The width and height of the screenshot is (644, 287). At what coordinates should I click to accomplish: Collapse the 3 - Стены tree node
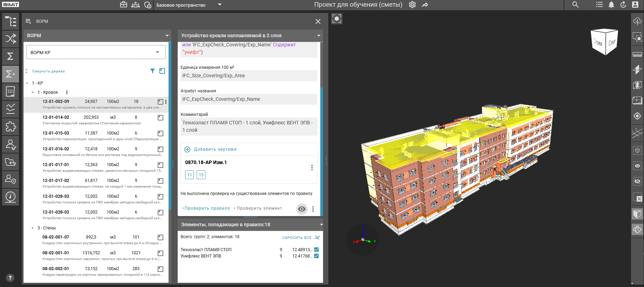33,228
